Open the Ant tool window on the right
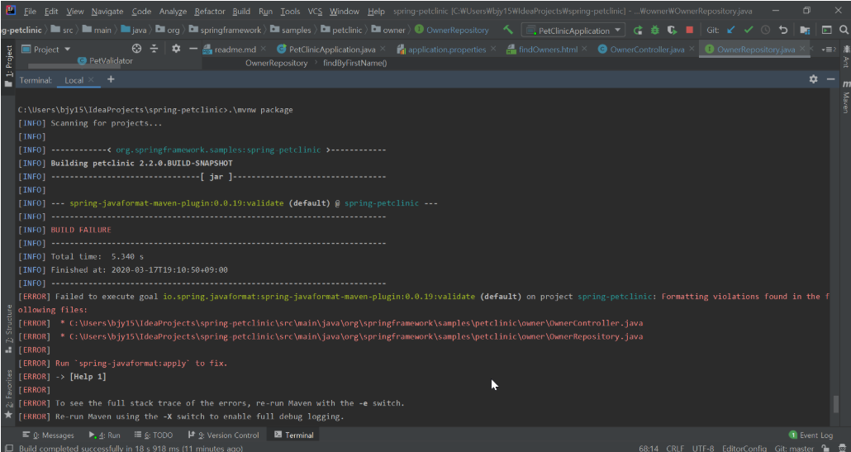The image size is (851, 452). point(845,58)
